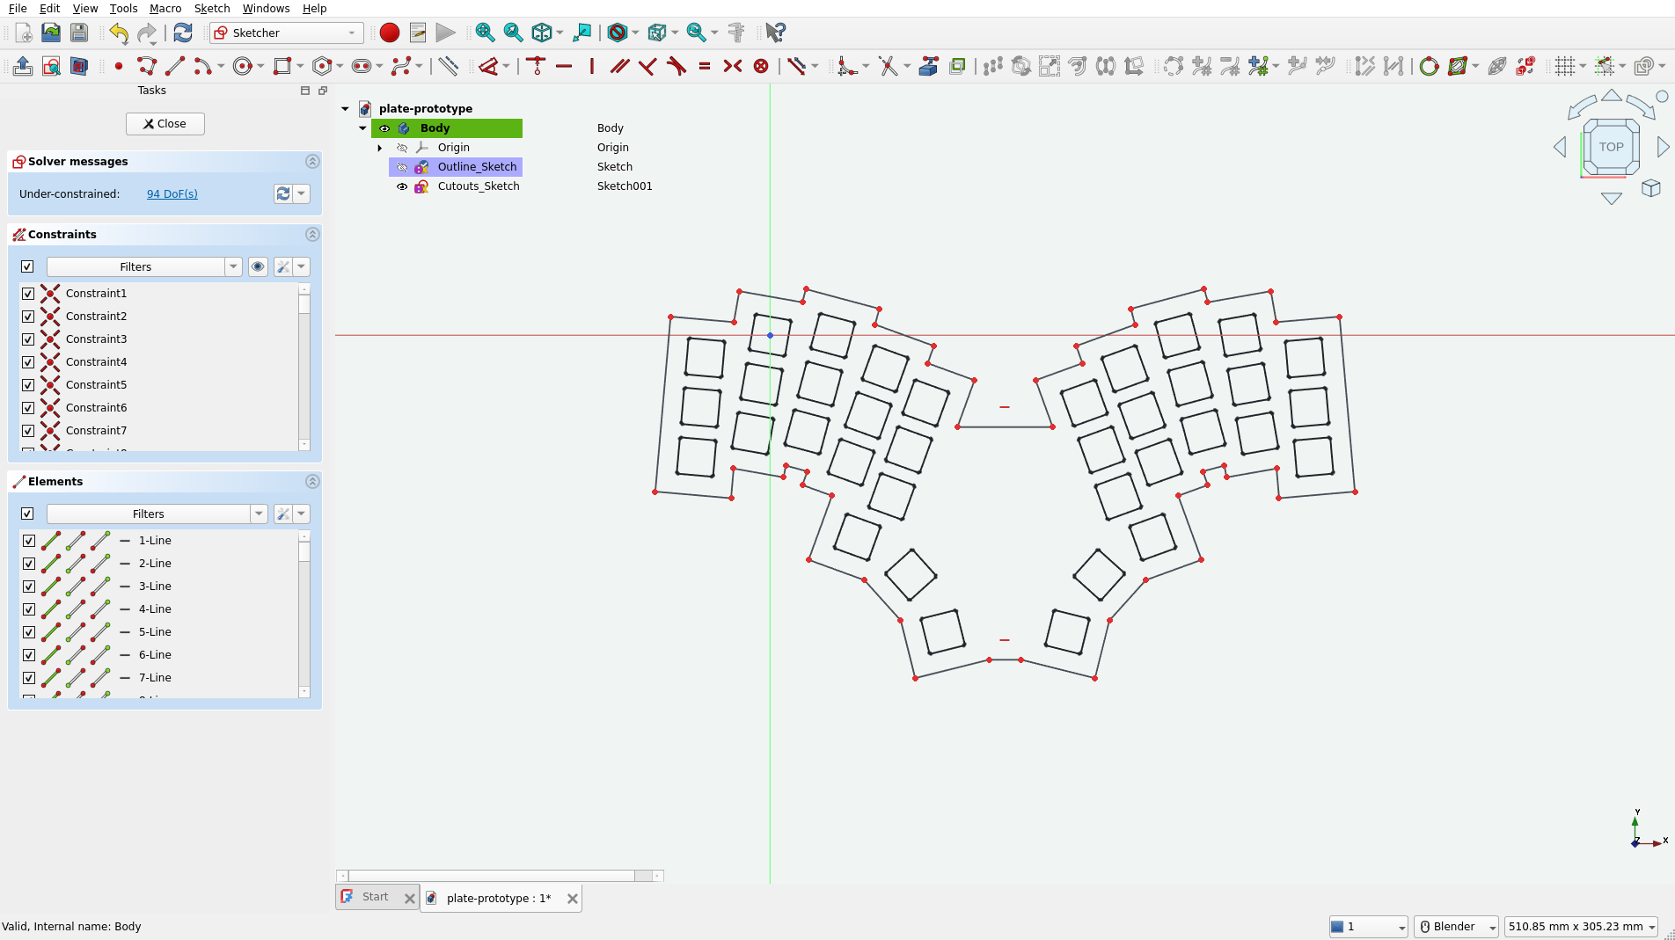Switch to the Start tab
The image size is (1675, 940).
376,896
